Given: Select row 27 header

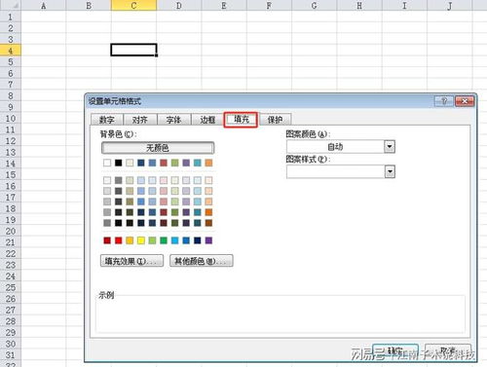Looking at the screenshot, I should pos(11,310).
